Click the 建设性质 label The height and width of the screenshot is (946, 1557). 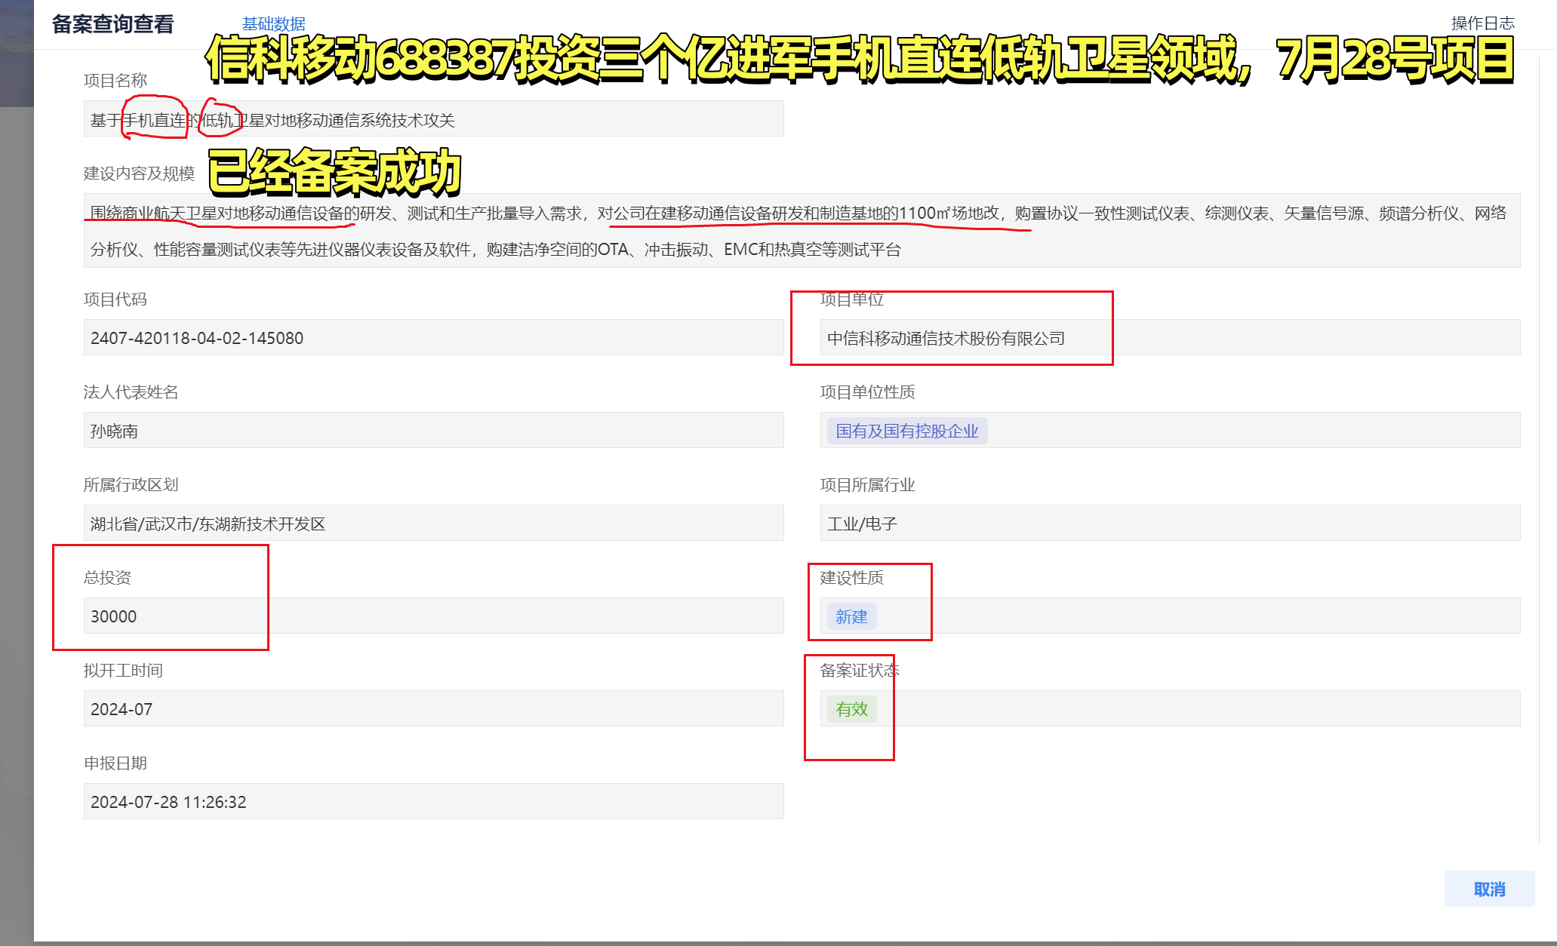pos(851,578)
